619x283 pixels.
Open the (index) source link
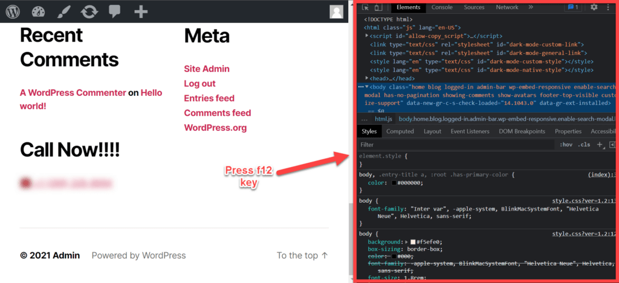click(x=602, y=174)
